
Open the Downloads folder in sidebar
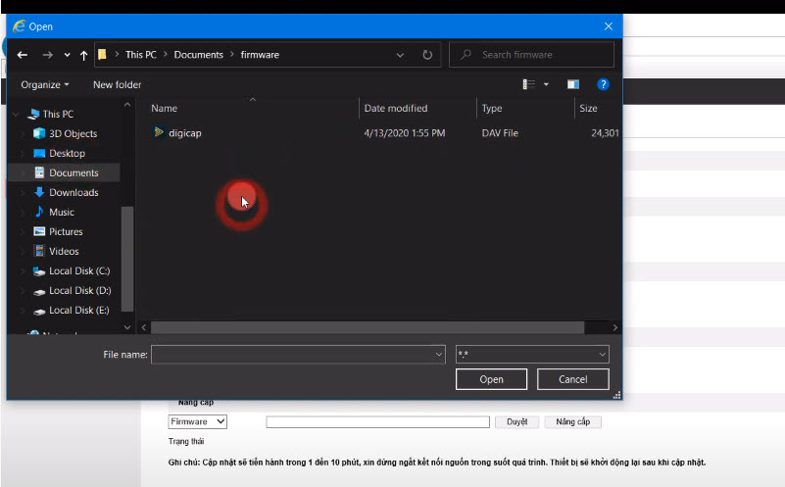tap(74, 192)
